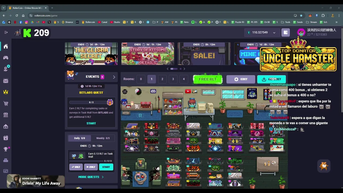Open the X (Twitter) bookmark icon
Image resolution: width=343 pixels, height=193 pixels.
tap(49, 22)
